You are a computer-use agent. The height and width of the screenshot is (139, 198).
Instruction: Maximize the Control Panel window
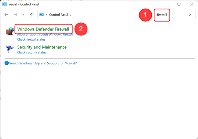click(179, 4)
